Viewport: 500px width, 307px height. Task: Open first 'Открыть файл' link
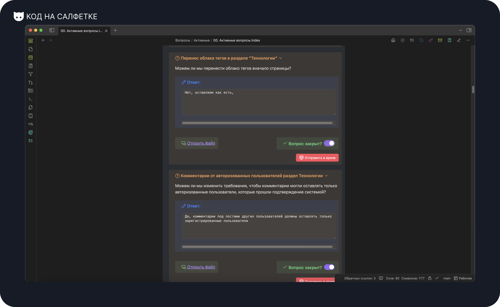point(201,143)
